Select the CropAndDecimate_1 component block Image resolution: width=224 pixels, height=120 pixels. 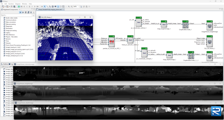point(185,24)
